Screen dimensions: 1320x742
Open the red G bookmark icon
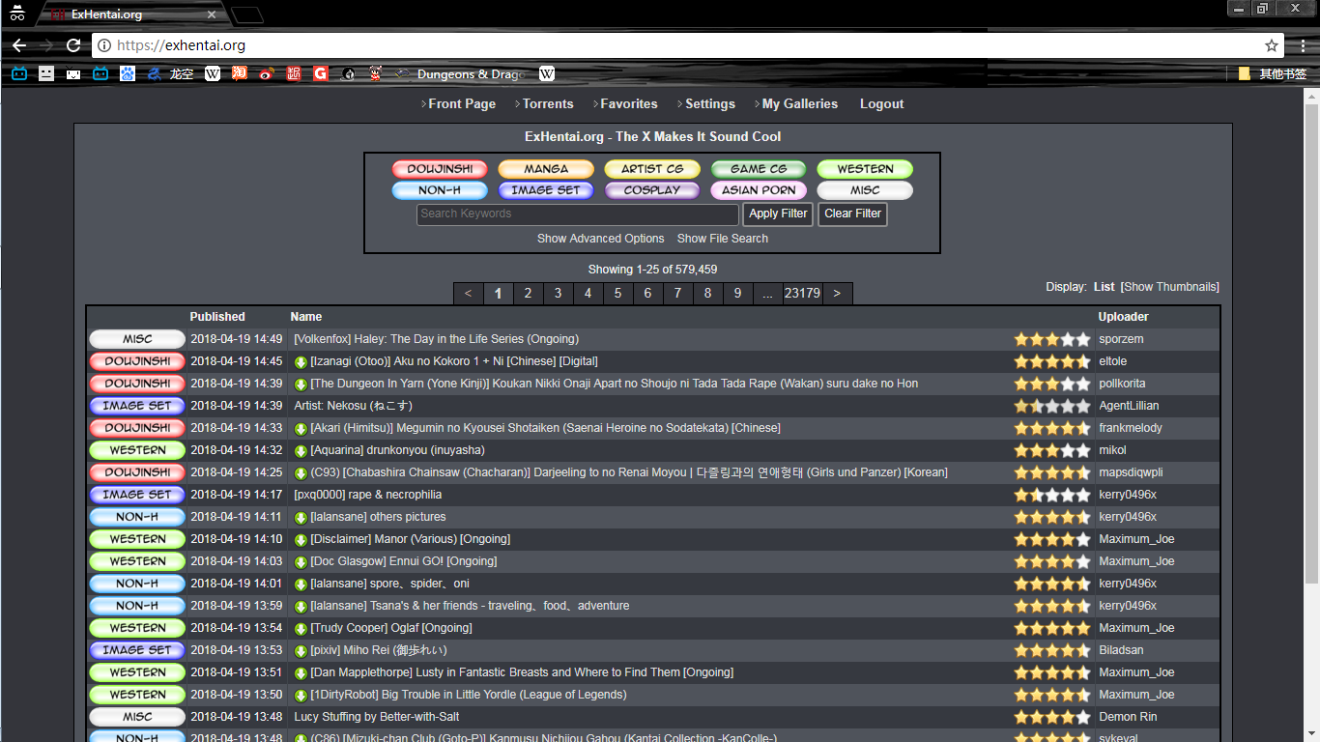point(321,73)
